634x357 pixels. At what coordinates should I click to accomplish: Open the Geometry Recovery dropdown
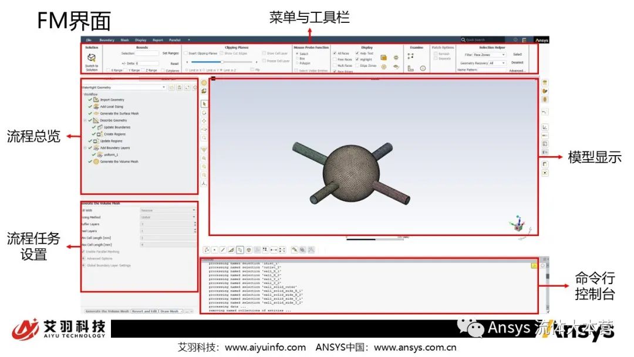point(497,63)
